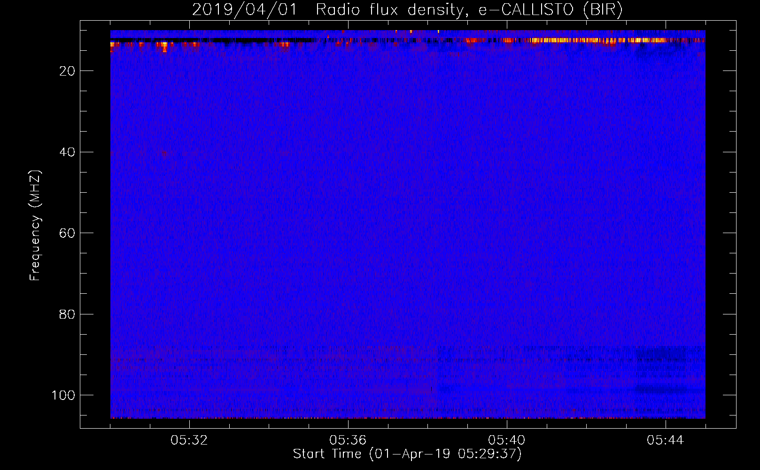Click the 05:44 time tick label
The width and height of the screenshot is (760, 470).
pyautogui.click(x=666, y=440)
